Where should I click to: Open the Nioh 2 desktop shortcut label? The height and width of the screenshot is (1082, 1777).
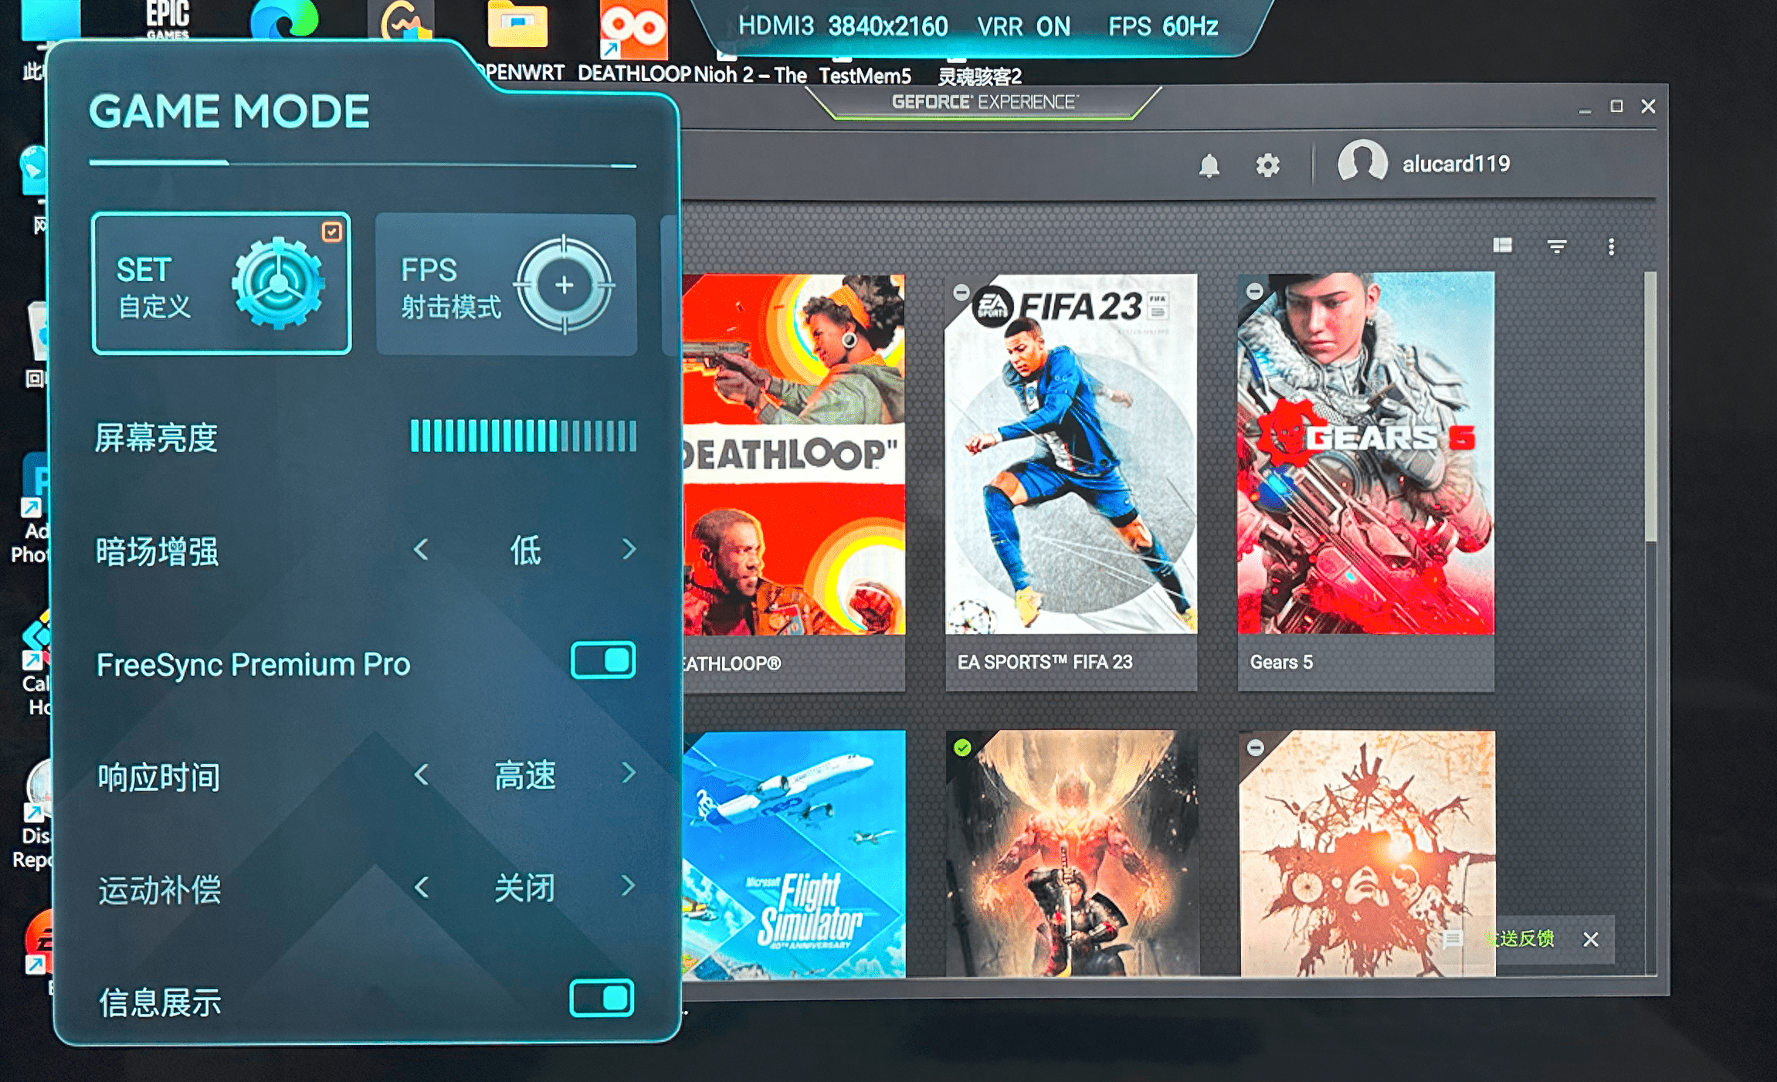point(751,75)
